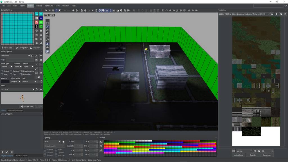Select the paint bucket fill tool

click(48, 33)
